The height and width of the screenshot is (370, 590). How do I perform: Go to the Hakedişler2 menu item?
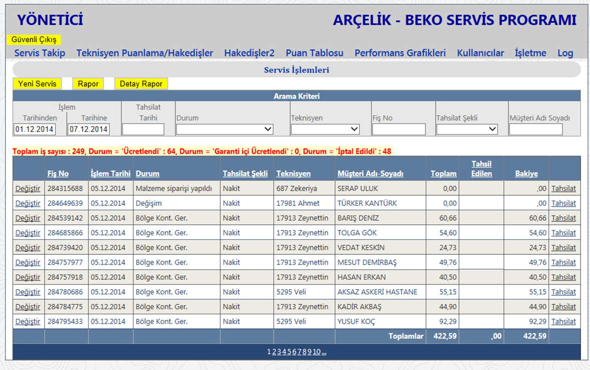pos(249,53)
